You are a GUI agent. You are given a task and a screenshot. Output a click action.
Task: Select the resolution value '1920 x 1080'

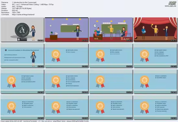[16, 13]
